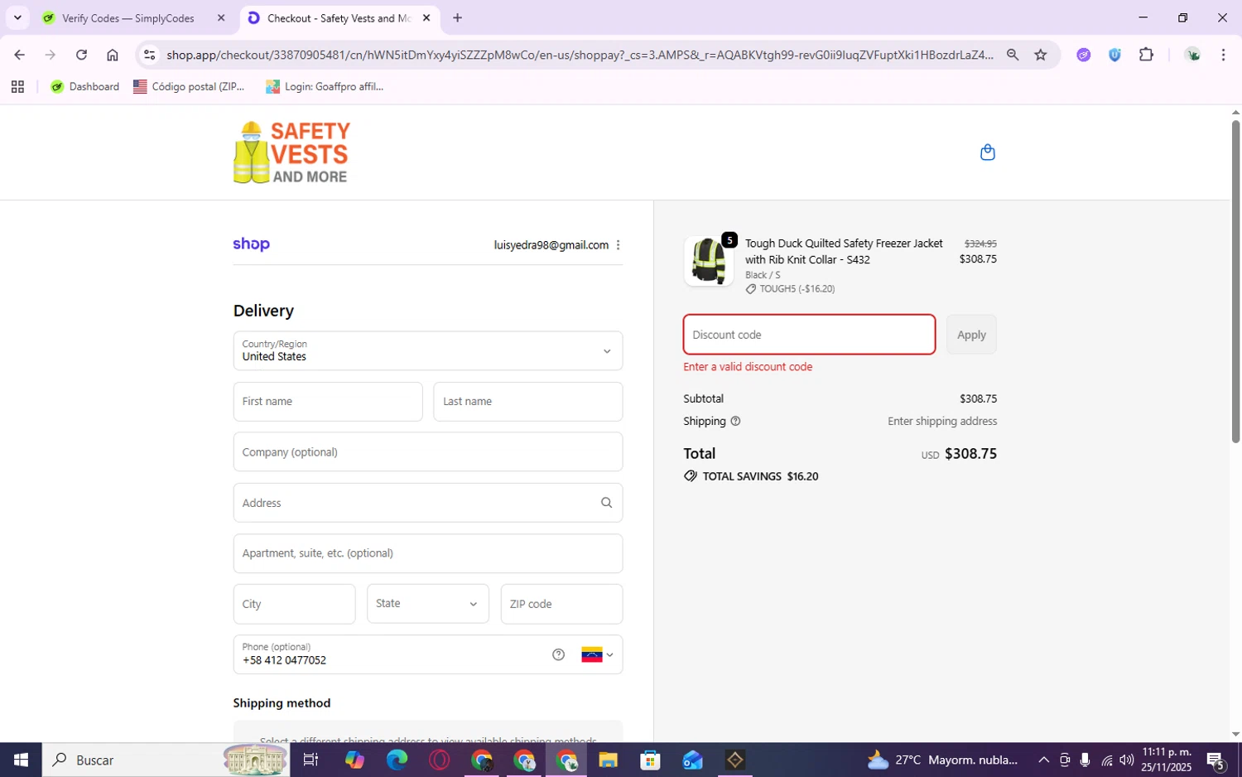The width and height of the screenshot is (1242, 777).
Task: Close the Verify Codes tab
Action: click(x=221, y=17)
